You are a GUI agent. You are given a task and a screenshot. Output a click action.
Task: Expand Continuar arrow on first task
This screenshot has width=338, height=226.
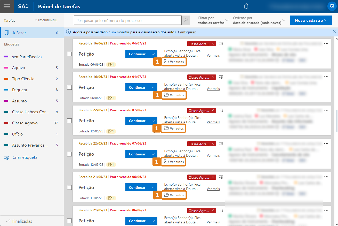(153, 54)
